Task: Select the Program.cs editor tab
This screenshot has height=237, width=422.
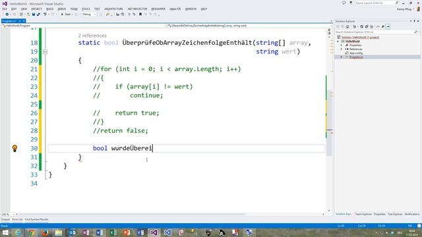Action: tap(9, 20)
